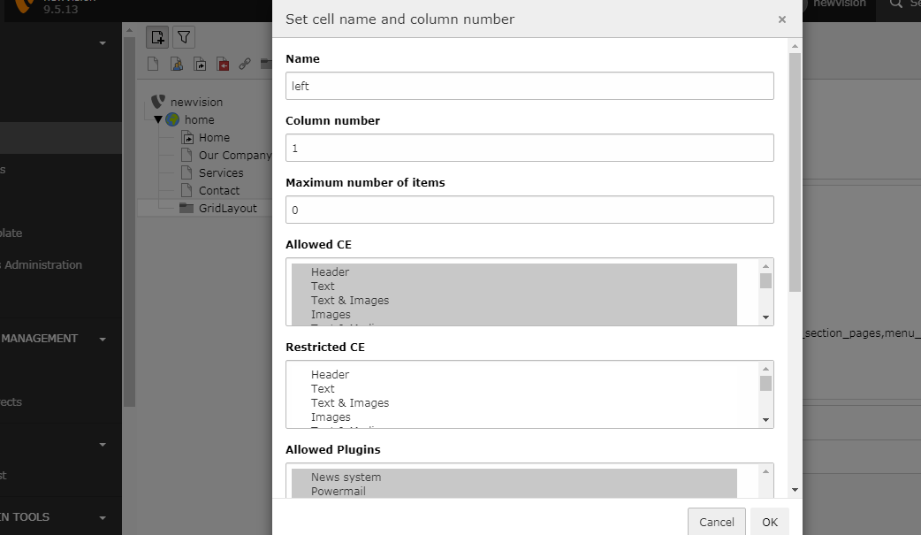This screenshot has width=921, height=535.
Task: Click the page tree filter funnel icon
Action: [x=183, y=37]
